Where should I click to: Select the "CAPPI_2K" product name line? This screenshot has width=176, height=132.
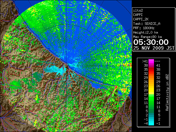141,19
